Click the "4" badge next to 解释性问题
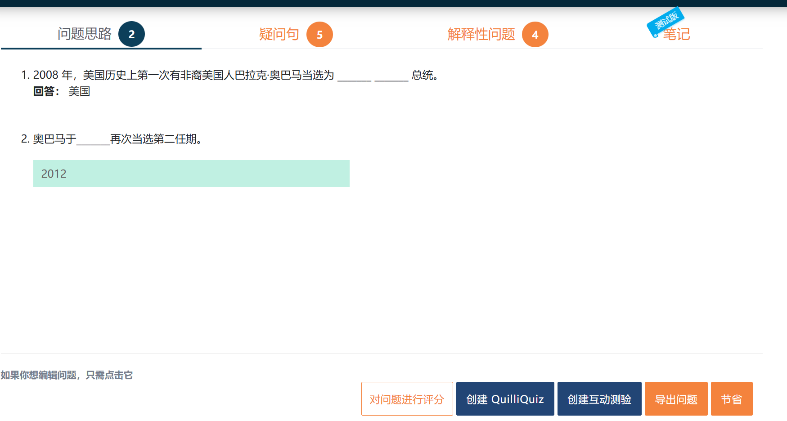Viewport: 787px width, 421px height. tap(535, 34)
